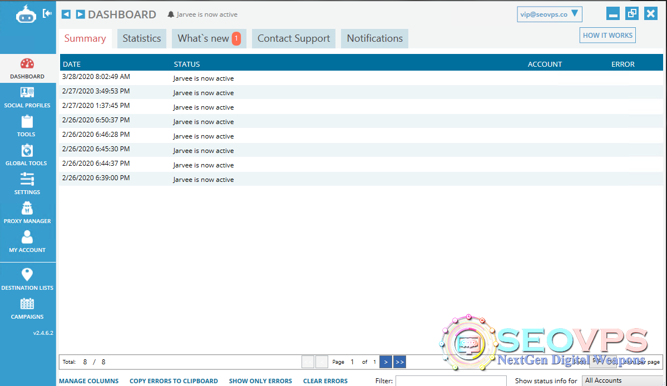Viewport: 667px width, 386px height.
Task: Open Campaigns calendar icon
Action: tap(27, 304)
